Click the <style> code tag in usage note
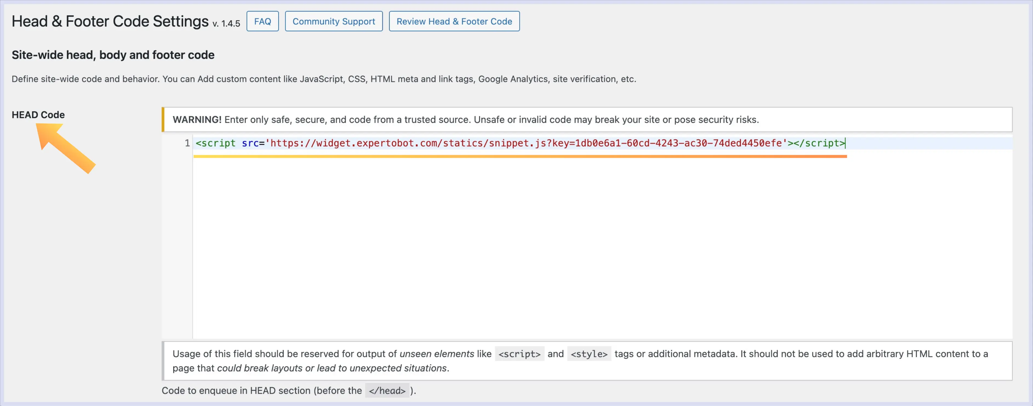Image resolution: width=1033 pixels, height=406 pixels. (x=589, y=354)
